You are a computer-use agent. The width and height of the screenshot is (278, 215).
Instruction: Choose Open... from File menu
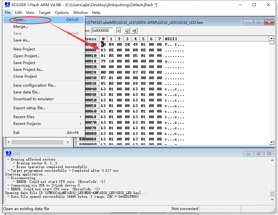[44, 20]
